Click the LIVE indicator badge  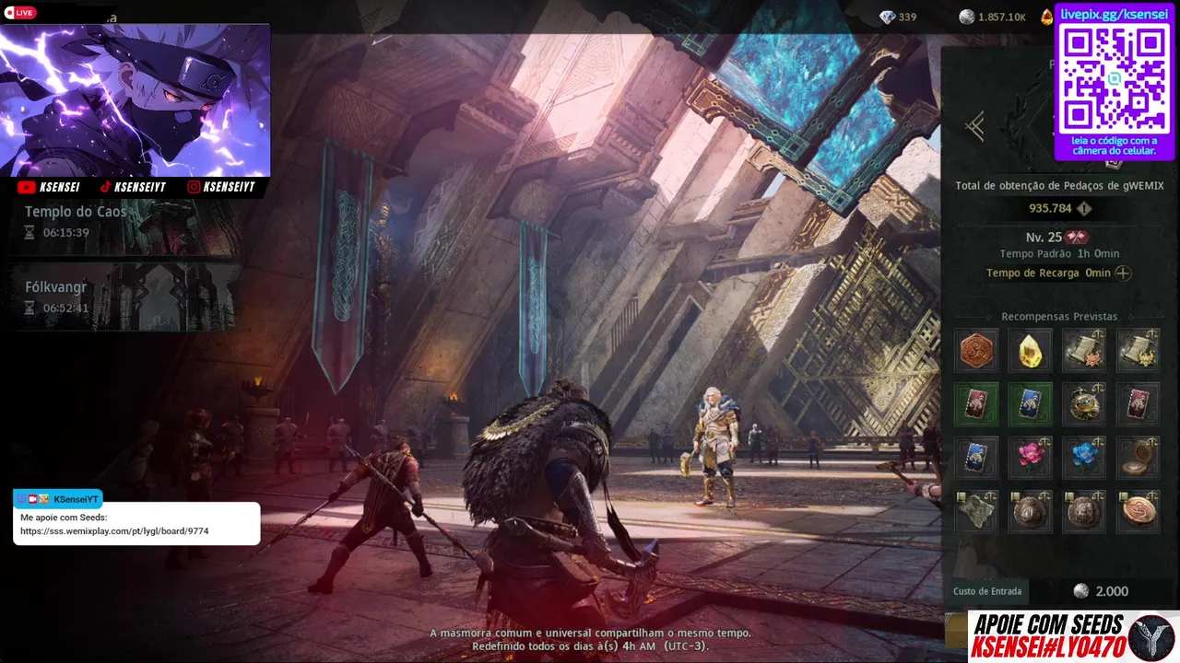19,13
